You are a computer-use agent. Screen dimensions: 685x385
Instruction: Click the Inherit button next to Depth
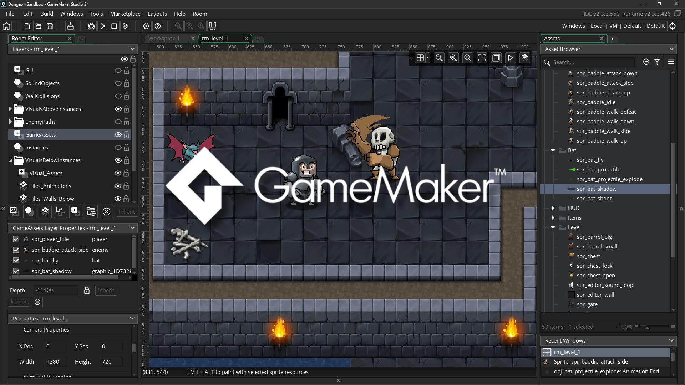106,291
